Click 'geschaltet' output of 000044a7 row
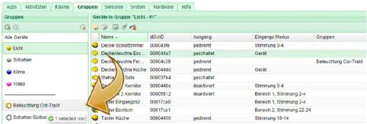Viewport: 367px width, 124px height. pos(204,53)
